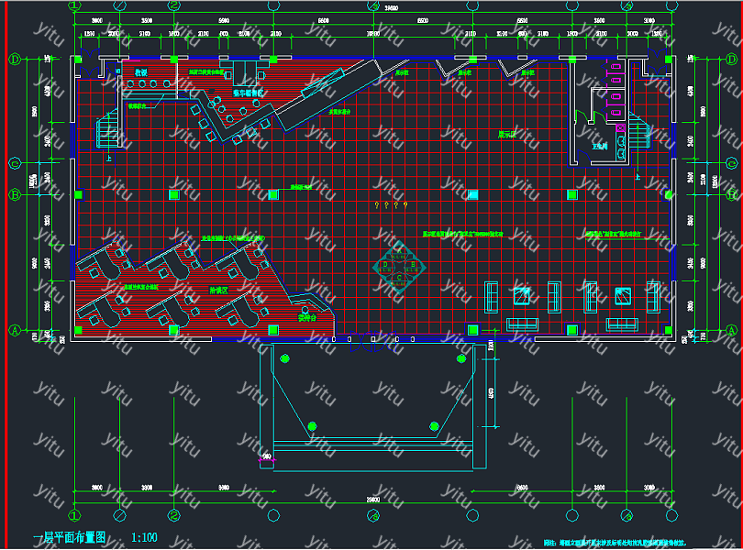Select axis bubble A on the left side
Screen dimensions: 743x550
point(15,330)
